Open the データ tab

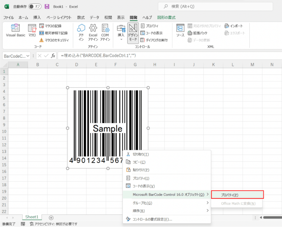tap(95, 18)
